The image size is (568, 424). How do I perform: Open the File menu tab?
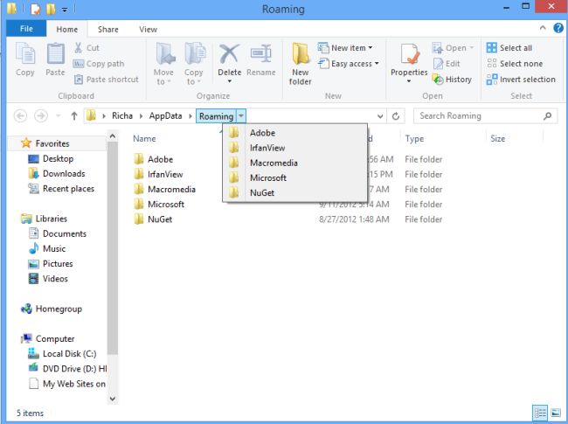(26, 29)
